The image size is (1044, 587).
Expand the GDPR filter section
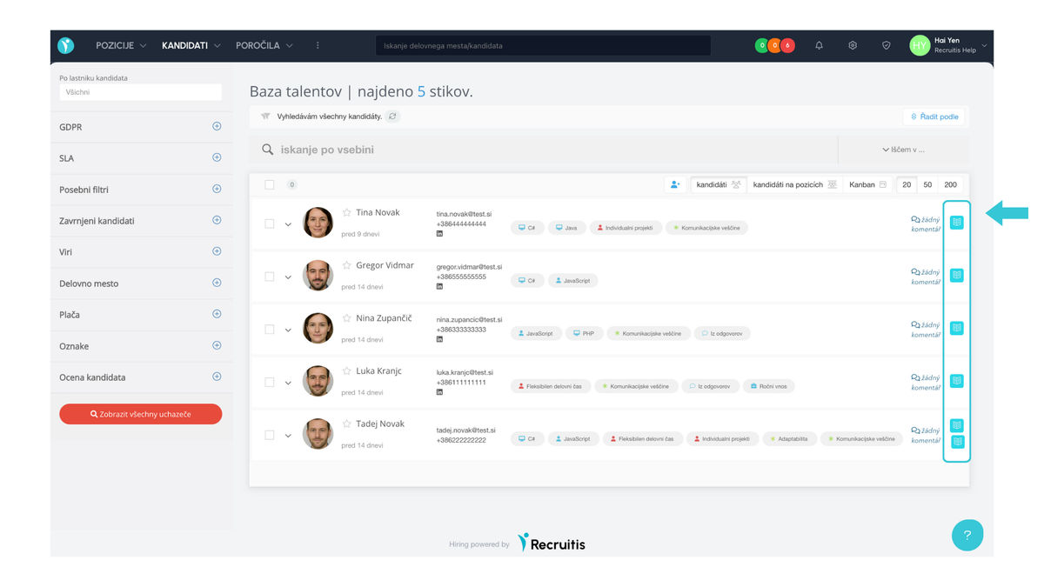217,126
